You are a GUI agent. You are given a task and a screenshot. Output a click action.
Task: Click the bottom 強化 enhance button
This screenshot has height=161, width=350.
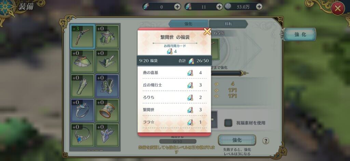(x=237, y=140)
